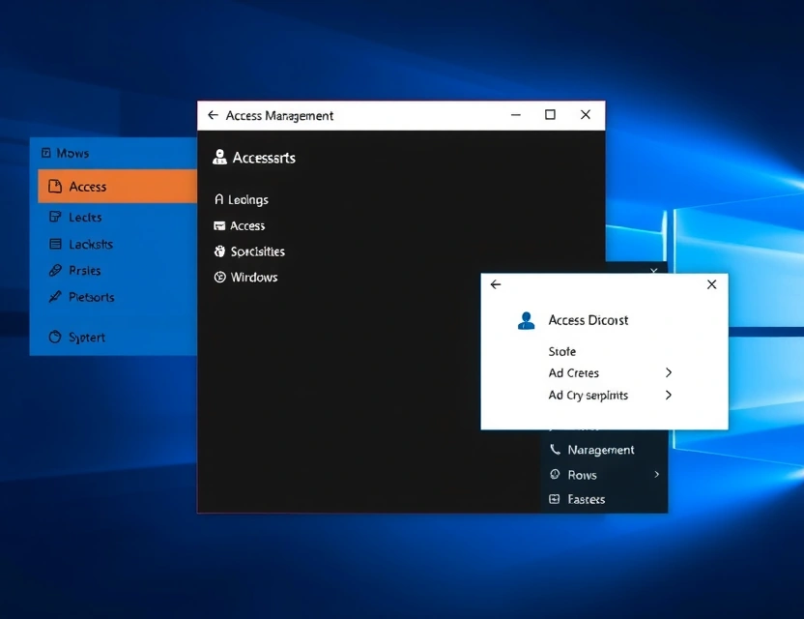Image resolution: width=804 pixels, height=619 pixels.
Task: Click the Pietsorts pen icon
Action: coord(55,297)
